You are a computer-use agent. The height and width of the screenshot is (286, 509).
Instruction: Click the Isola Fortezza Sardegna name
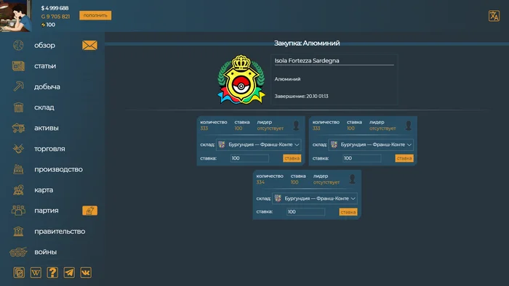pos(307,60)
